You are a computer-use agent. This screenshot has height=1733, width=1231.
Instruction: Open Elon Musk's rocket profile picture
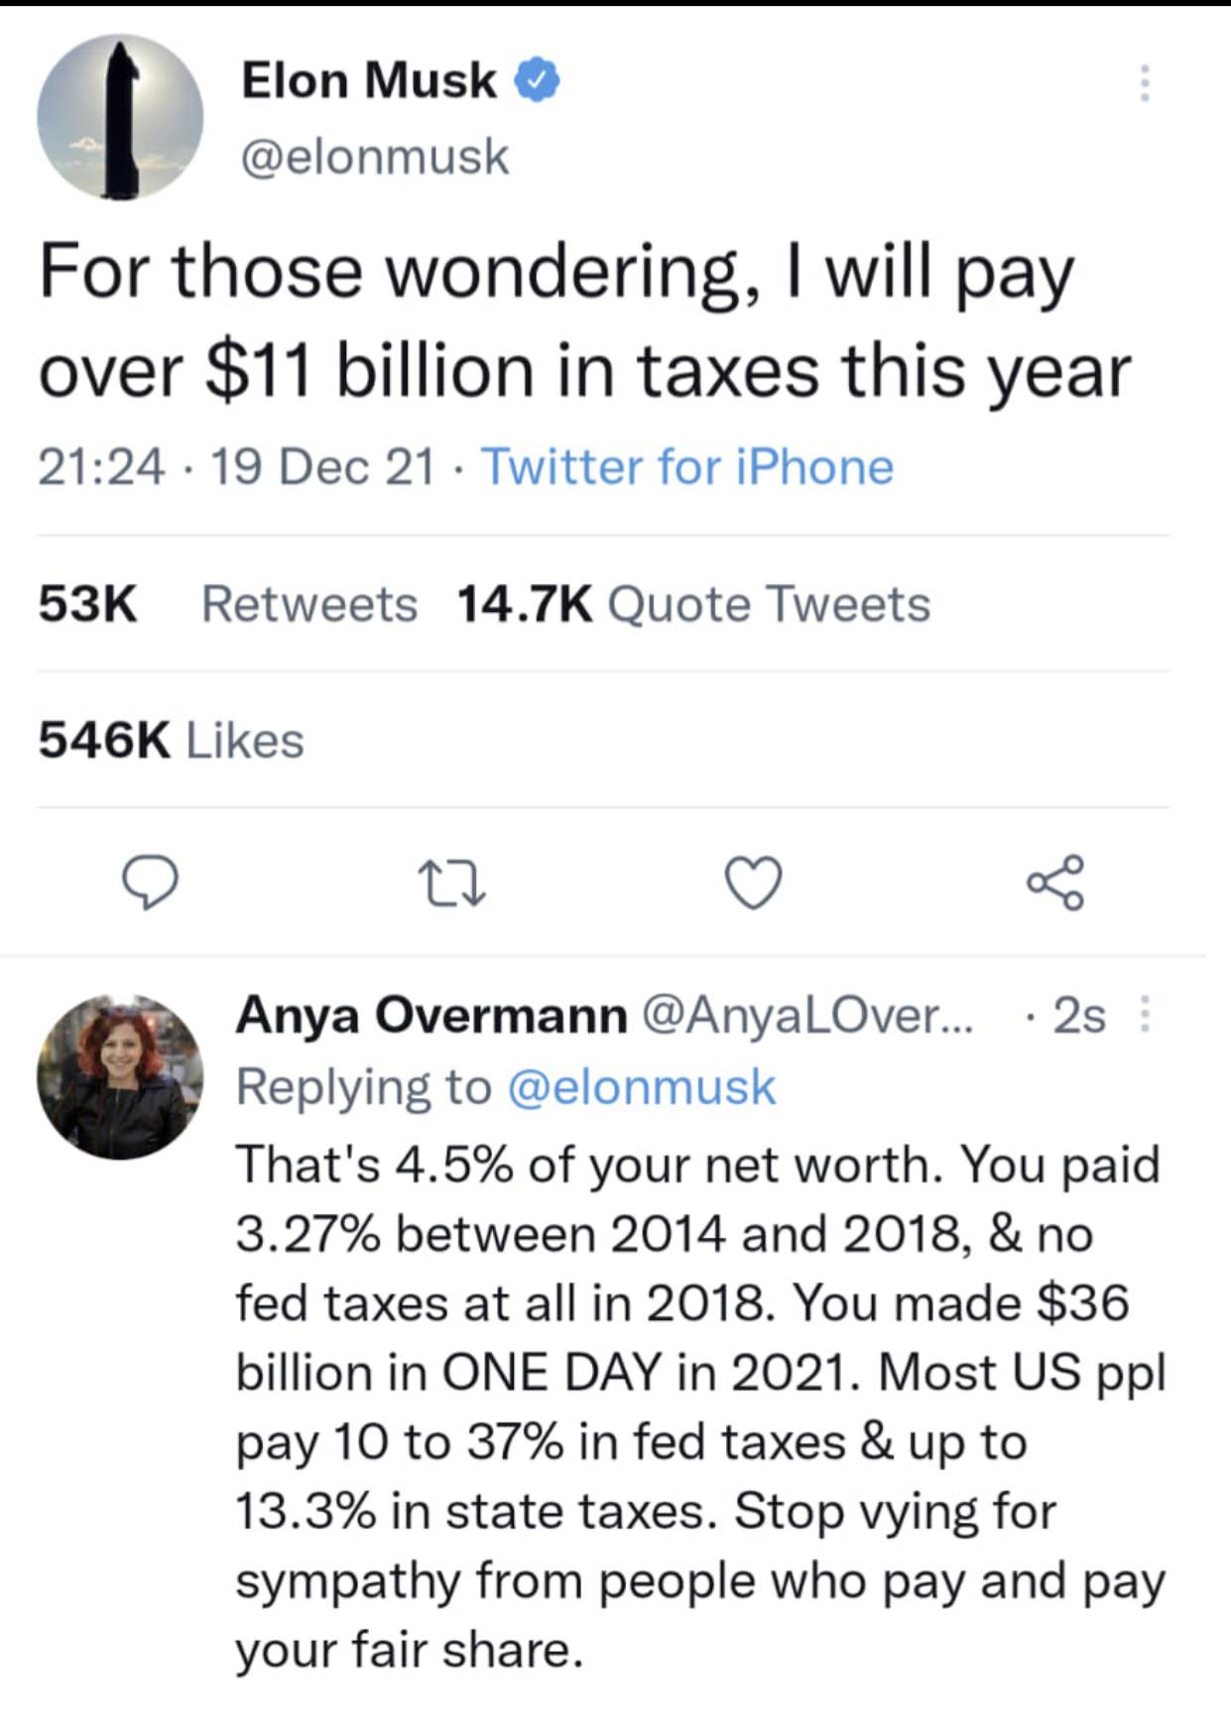(x=120, y=118)
